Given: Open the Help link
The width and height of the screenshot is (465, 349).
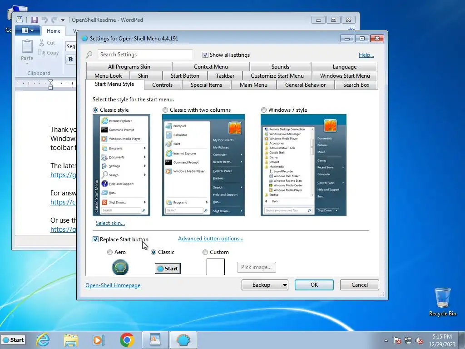Looking at the screenshot, I should coord(366,55).
